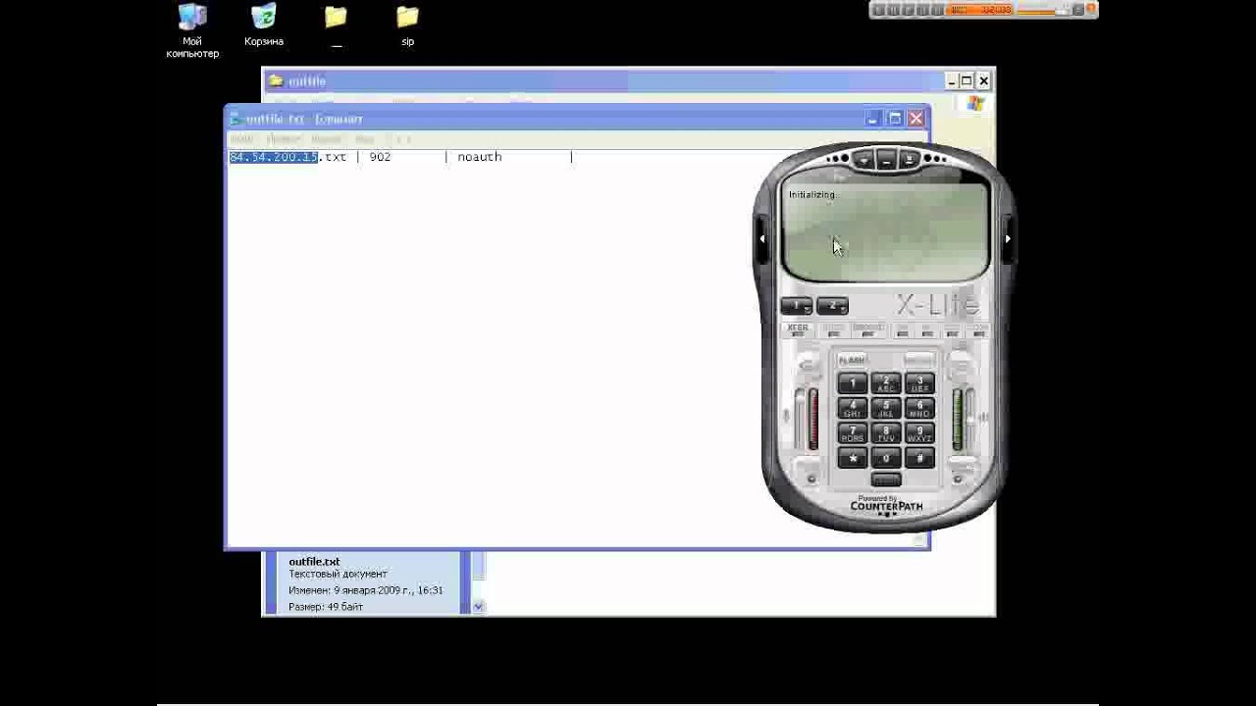
Task: Click the orange counter display on top-right widget
Action: (978, 10)
